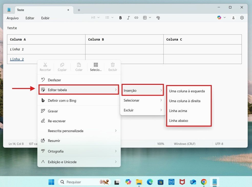252x187 pixels.
Task: Choose Gravar from the context menu
Action: (79, 111)
